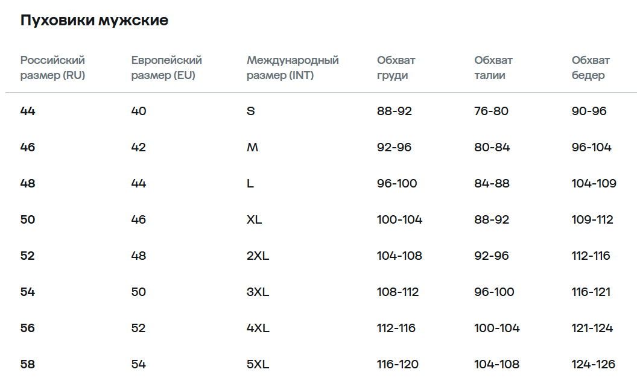Viewport: 637px width, 384px height.
Task: Click hip measurement value 124-126
Action: tap(593, 364)
